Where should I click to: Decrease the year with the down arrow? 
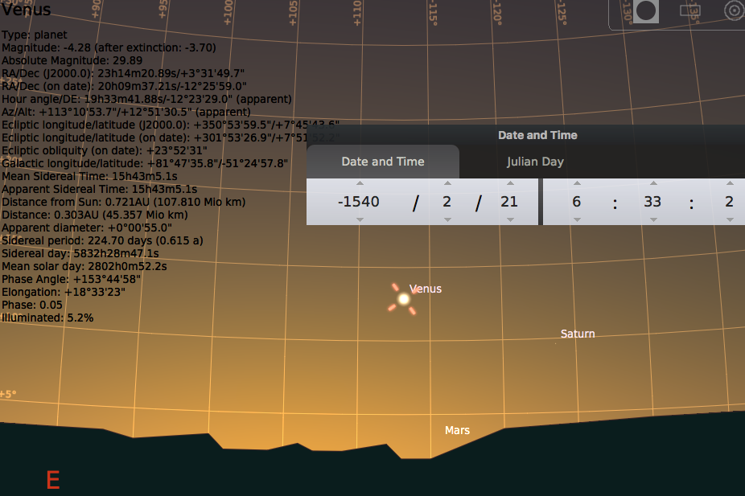[x=359, y=219]
